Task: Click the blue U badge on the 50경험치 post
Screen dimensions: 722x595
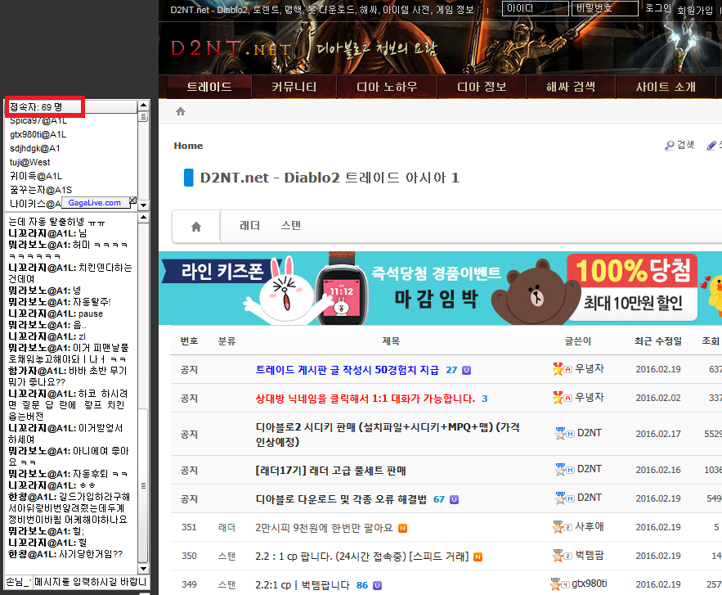Action: pyautogui.click(x=466, y=370)
